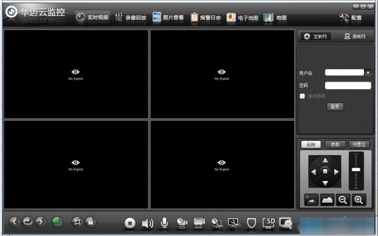The width and height of the screenshot is (378, 236).
Task: Open the 配置 configuration settings
Action: [x=350, y=18]
